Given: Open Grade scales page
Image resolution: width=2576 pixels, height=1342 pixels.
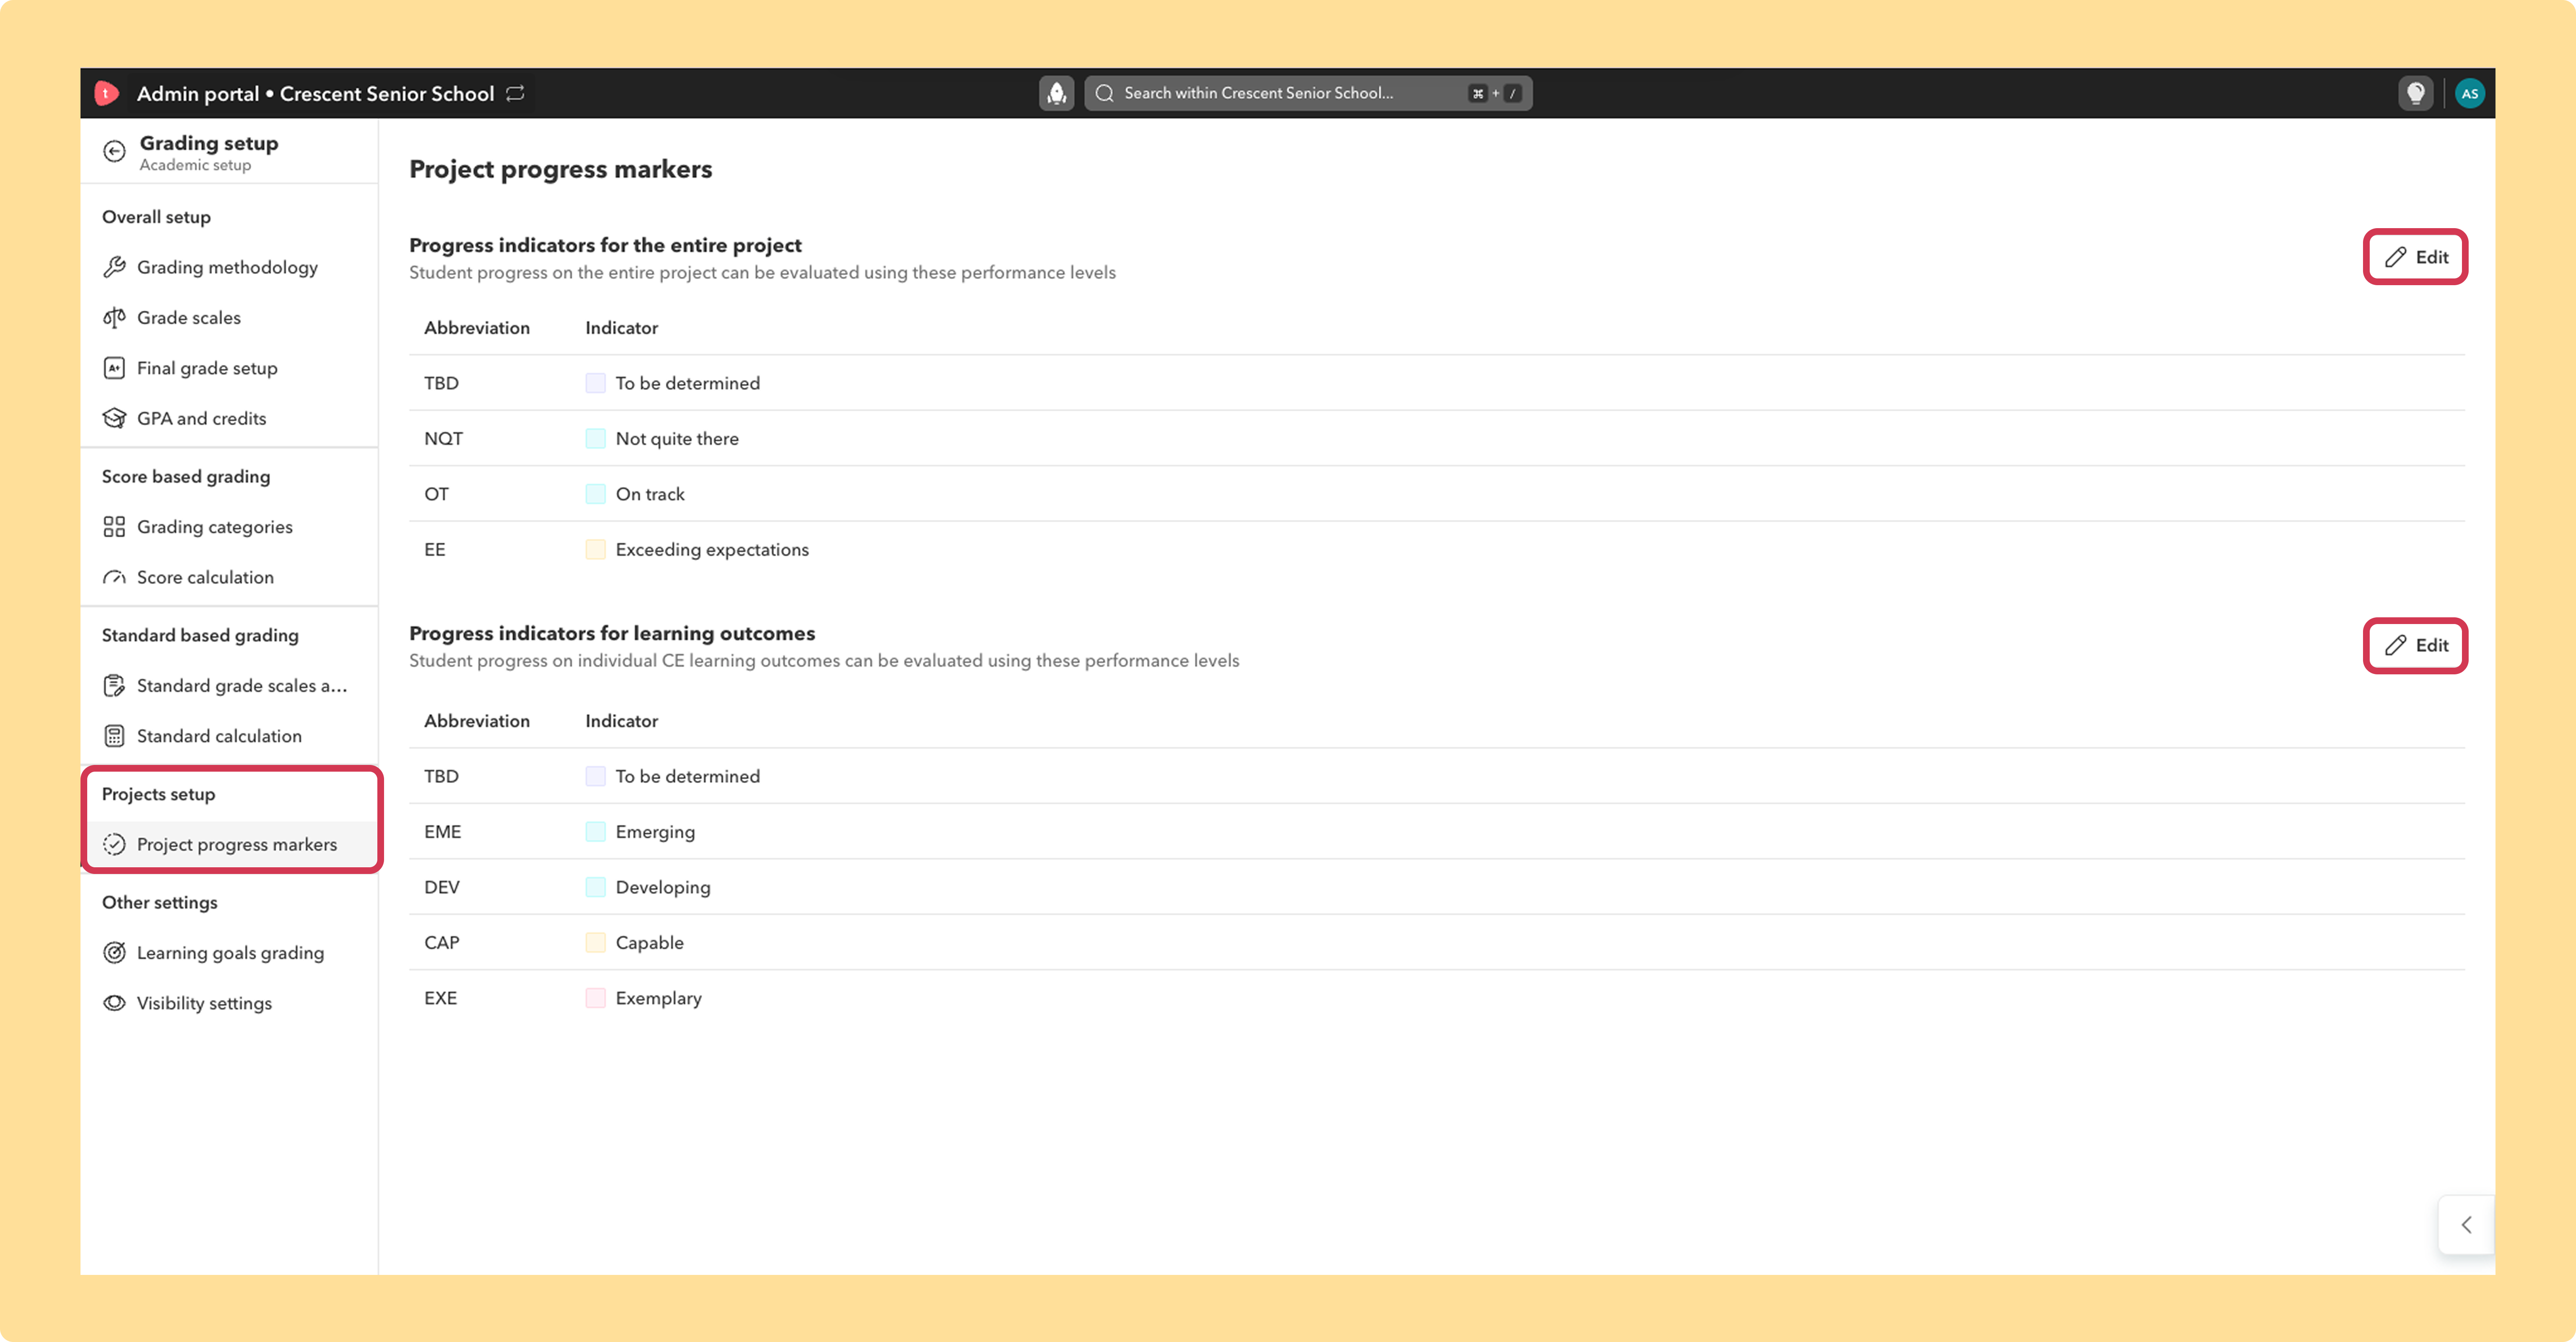Looking at the screenshot, I should tap(229, 318).
